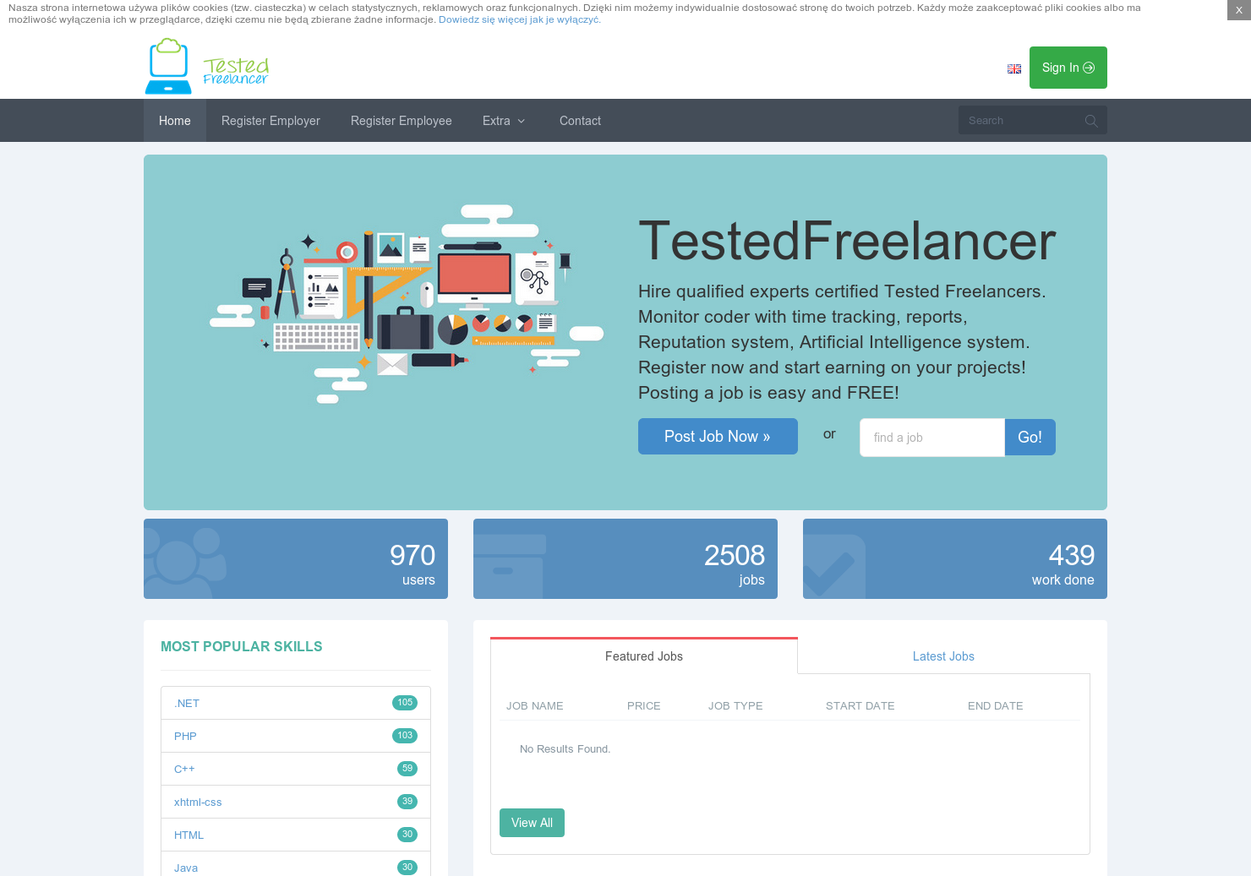The image size is (1251, 876).
Task: Open the Contact page
Action: pyautogui.click(x=580, y=121)
